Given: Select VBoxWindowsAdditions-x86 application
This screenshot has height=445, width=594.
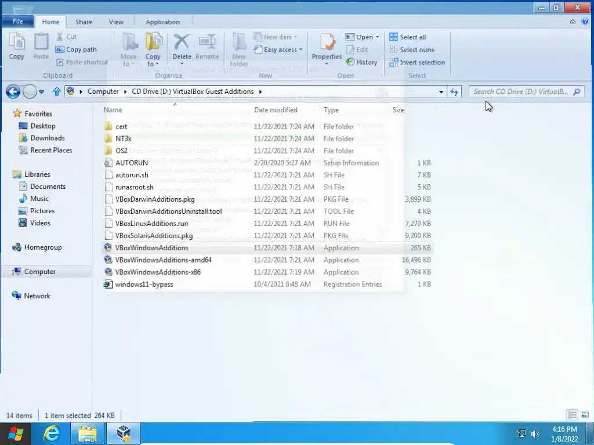Looking at the screenshot, I should point(267,272).
